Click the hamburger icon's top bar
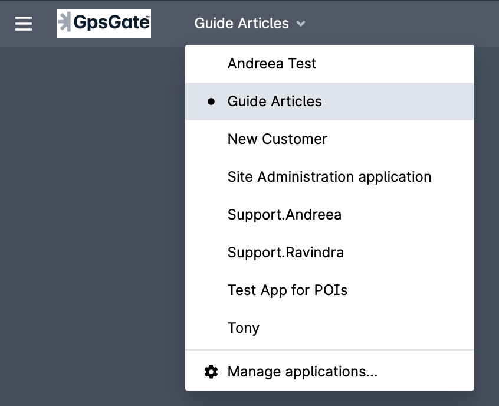Screen dimensions: 499x406 point(23,18)
